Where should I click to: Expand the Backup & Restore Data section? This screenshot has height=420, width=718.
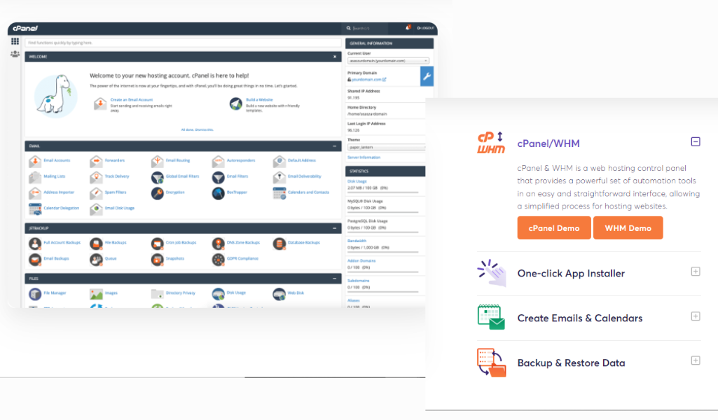pyautogui.click(x=696, y=361)
